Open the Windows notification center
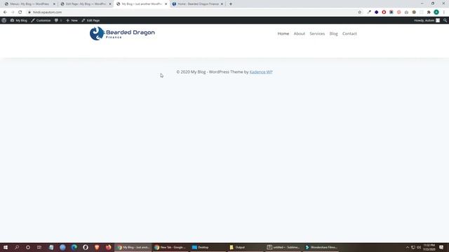The width and height of the screenshot is (449, 252). click(441, 247)
